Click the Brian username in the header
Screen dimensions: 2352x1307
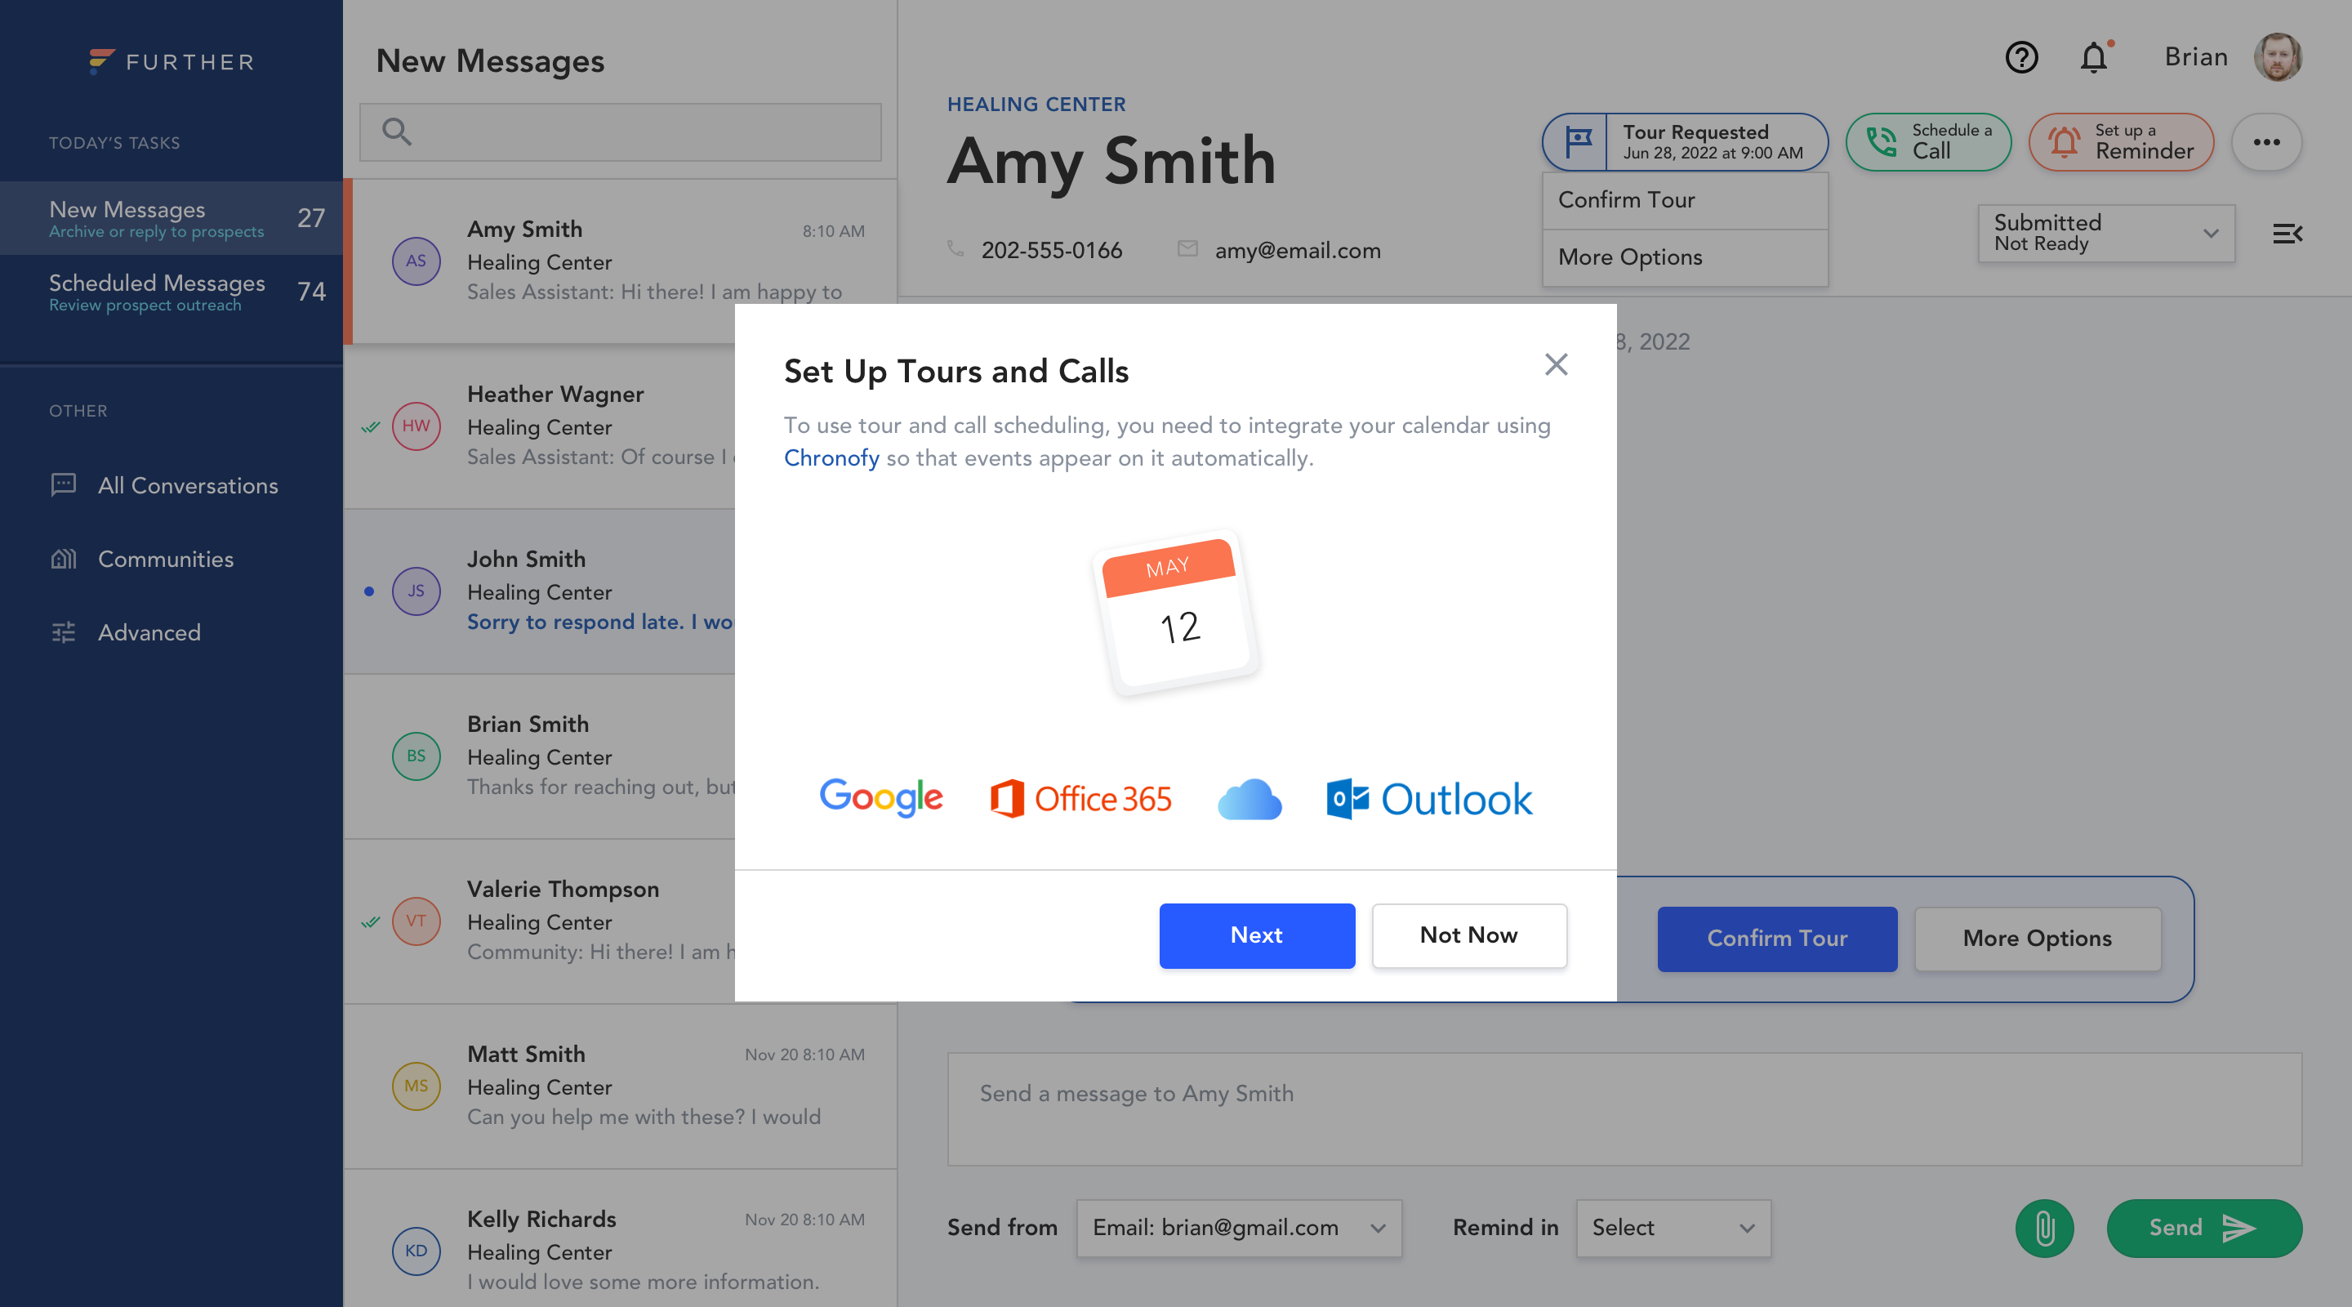tap(2195, 57)
